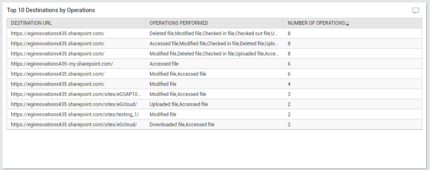The image size is (430, 170).
Task: Click the Modified file cell in testing_1 row
Action: pos(163,114)
